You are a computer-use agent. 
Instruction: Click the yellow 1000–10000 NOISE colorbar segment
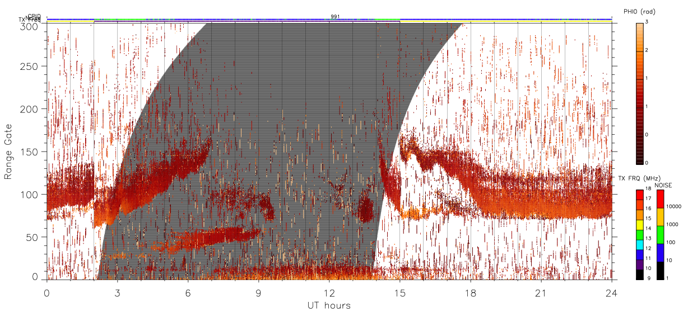[661, 217]
